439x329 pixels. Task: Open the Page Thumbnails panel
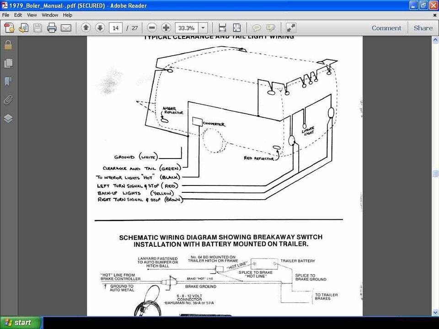click(x=8, y=63)
